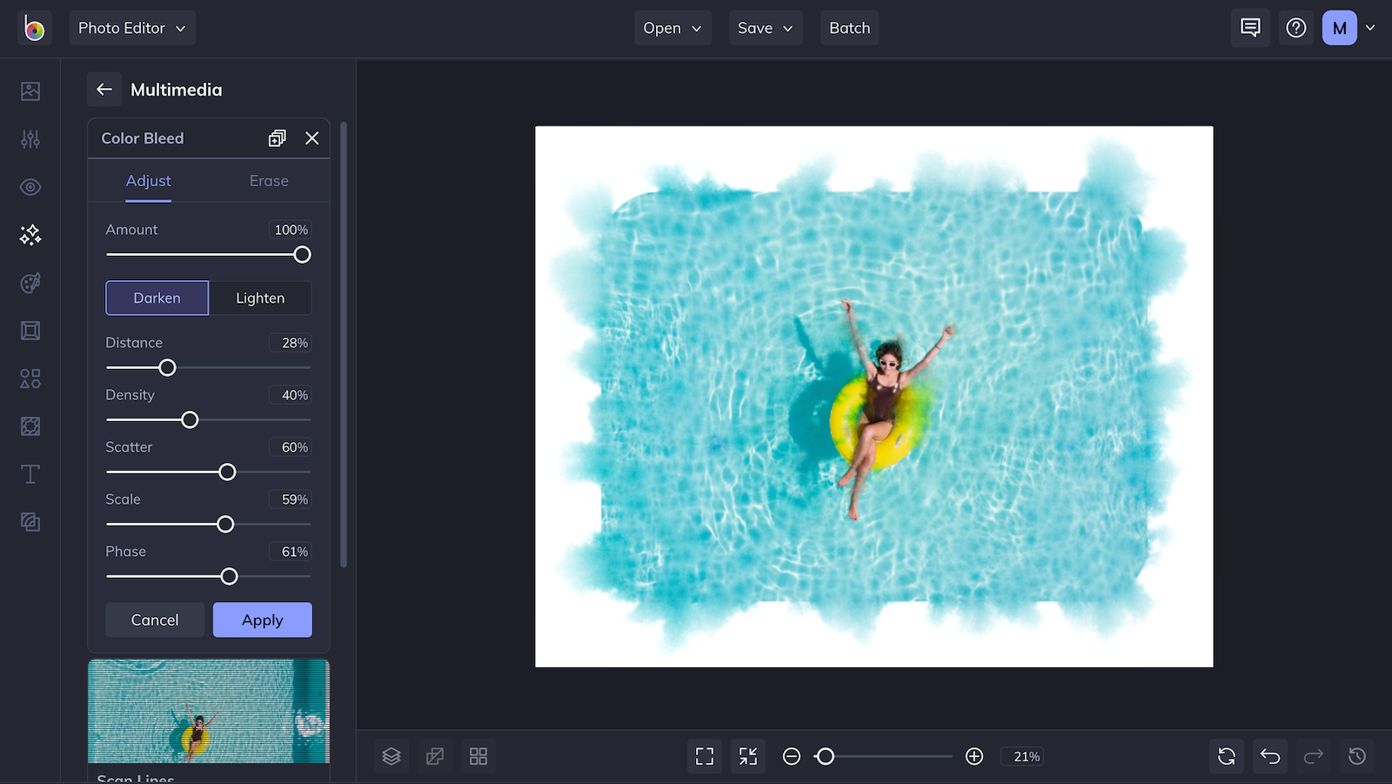The height and width of the screenshot is (784, 1392).
Task: Open the Image Manager grid icon
Action: coord(478,756)
